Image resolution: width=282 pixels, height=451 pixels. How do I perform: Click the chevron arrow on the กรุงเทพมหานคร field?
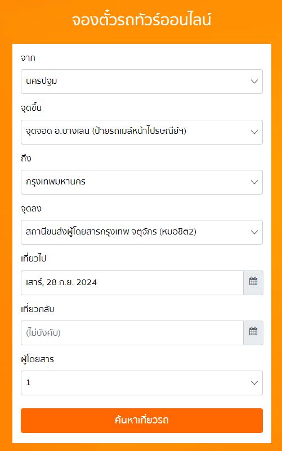coord(254,182)
